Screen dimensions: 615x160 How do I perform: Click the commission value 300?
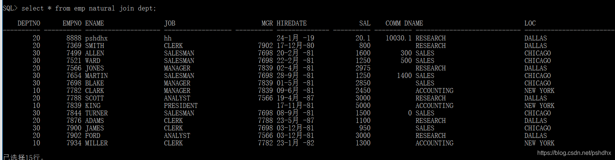[406, 53]
